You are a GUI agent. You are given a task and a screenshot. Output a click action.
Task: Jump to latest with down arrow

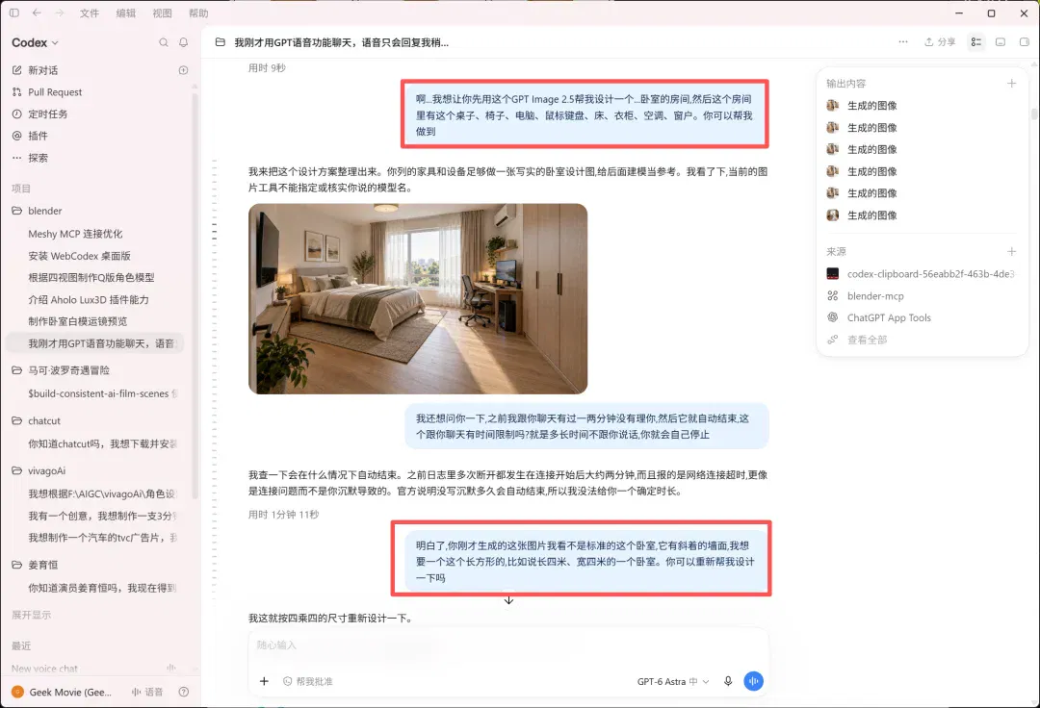(508, 600)
